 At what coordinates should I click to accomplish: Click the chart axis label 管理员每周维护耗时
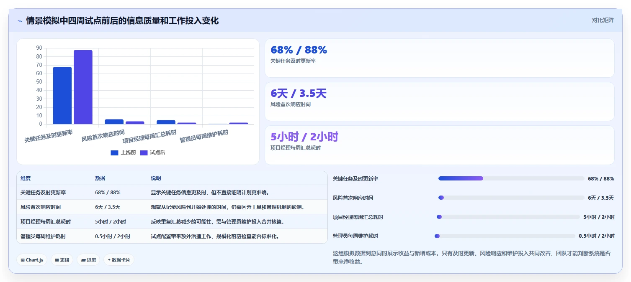[204, 136]
